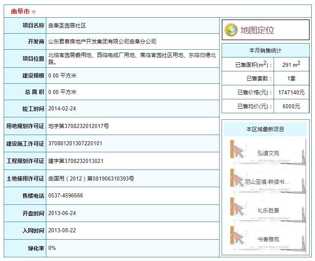315x261 pixels.
Task: Click the cursor arrow icon beside 礼乐胜景
Action: pyautogui.click(x=238, y=209)
